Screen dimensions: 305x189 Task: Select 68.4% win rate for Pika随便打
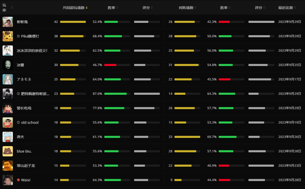coord(97,36)
